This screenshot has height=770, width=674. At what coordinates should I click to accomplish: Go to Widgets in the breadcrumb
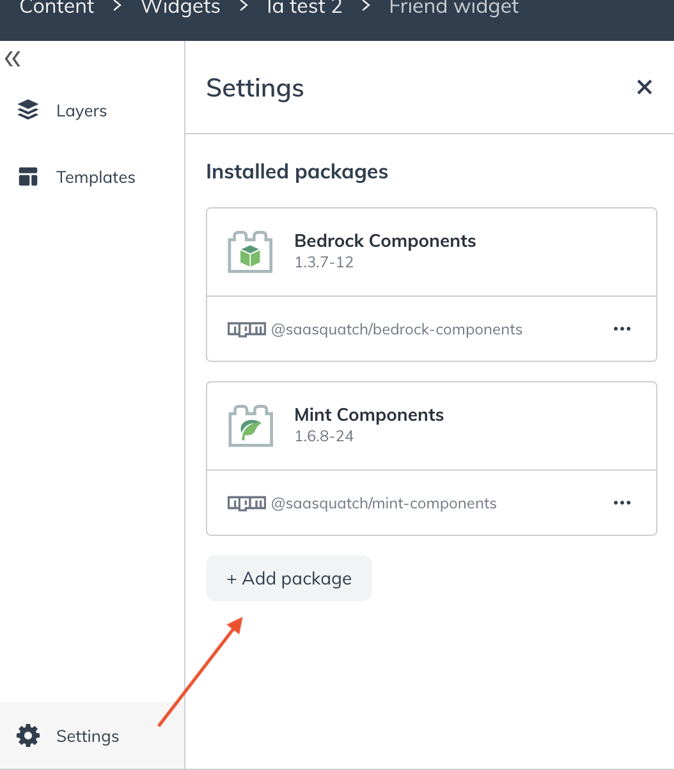[180, 8]
